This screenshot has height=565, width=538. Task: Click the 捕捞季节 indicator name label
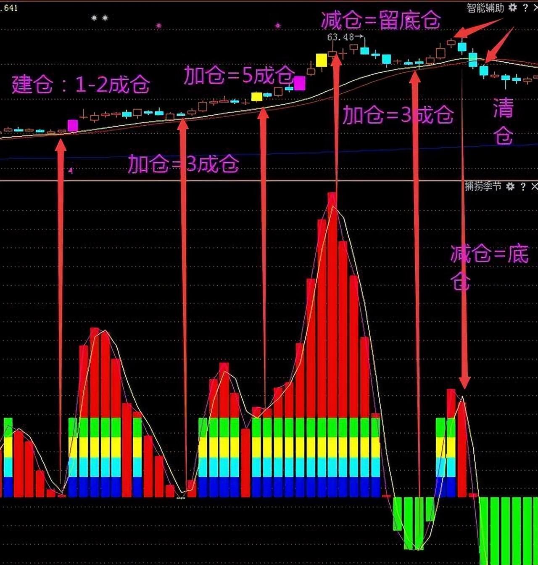pyautogui.click(x=483, y=187)
